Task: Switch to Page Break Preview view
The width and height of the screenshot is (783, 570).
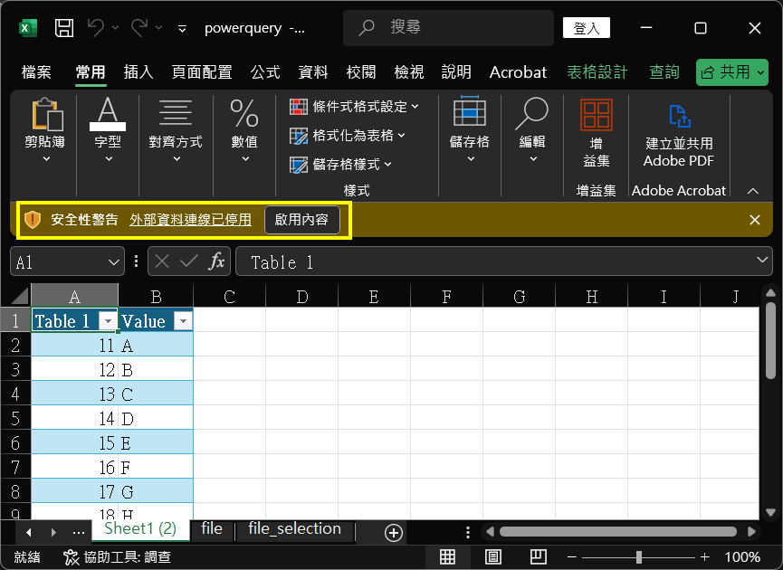Action: (539, 556)
